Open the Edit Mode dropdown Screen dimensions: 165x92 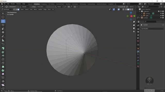pyautogui.click(x=7, y=9)
